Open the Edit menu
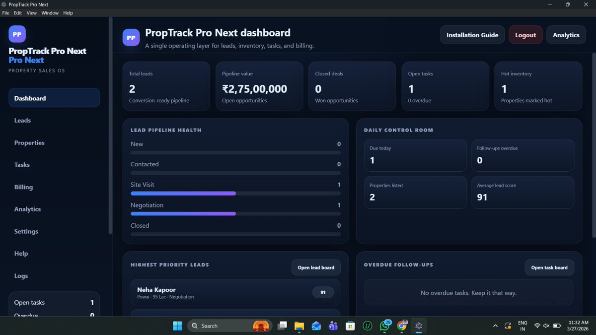The height and width of the screenshot is (335, 596). [x=17, y=13]
